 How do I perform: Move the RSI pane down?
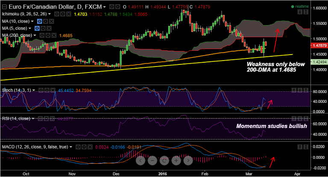(300, 119)
